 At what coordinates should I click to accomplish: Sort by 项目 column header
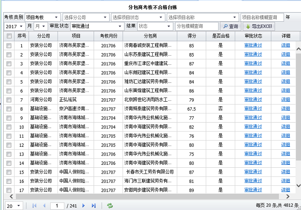coord(76,36)
